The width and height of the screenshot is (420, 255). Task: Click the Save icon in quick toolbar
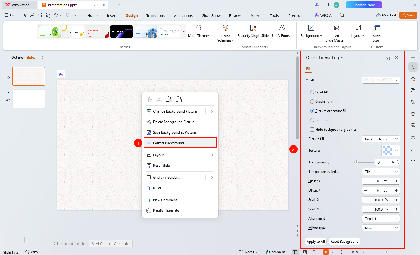click(x=25, y=15)
